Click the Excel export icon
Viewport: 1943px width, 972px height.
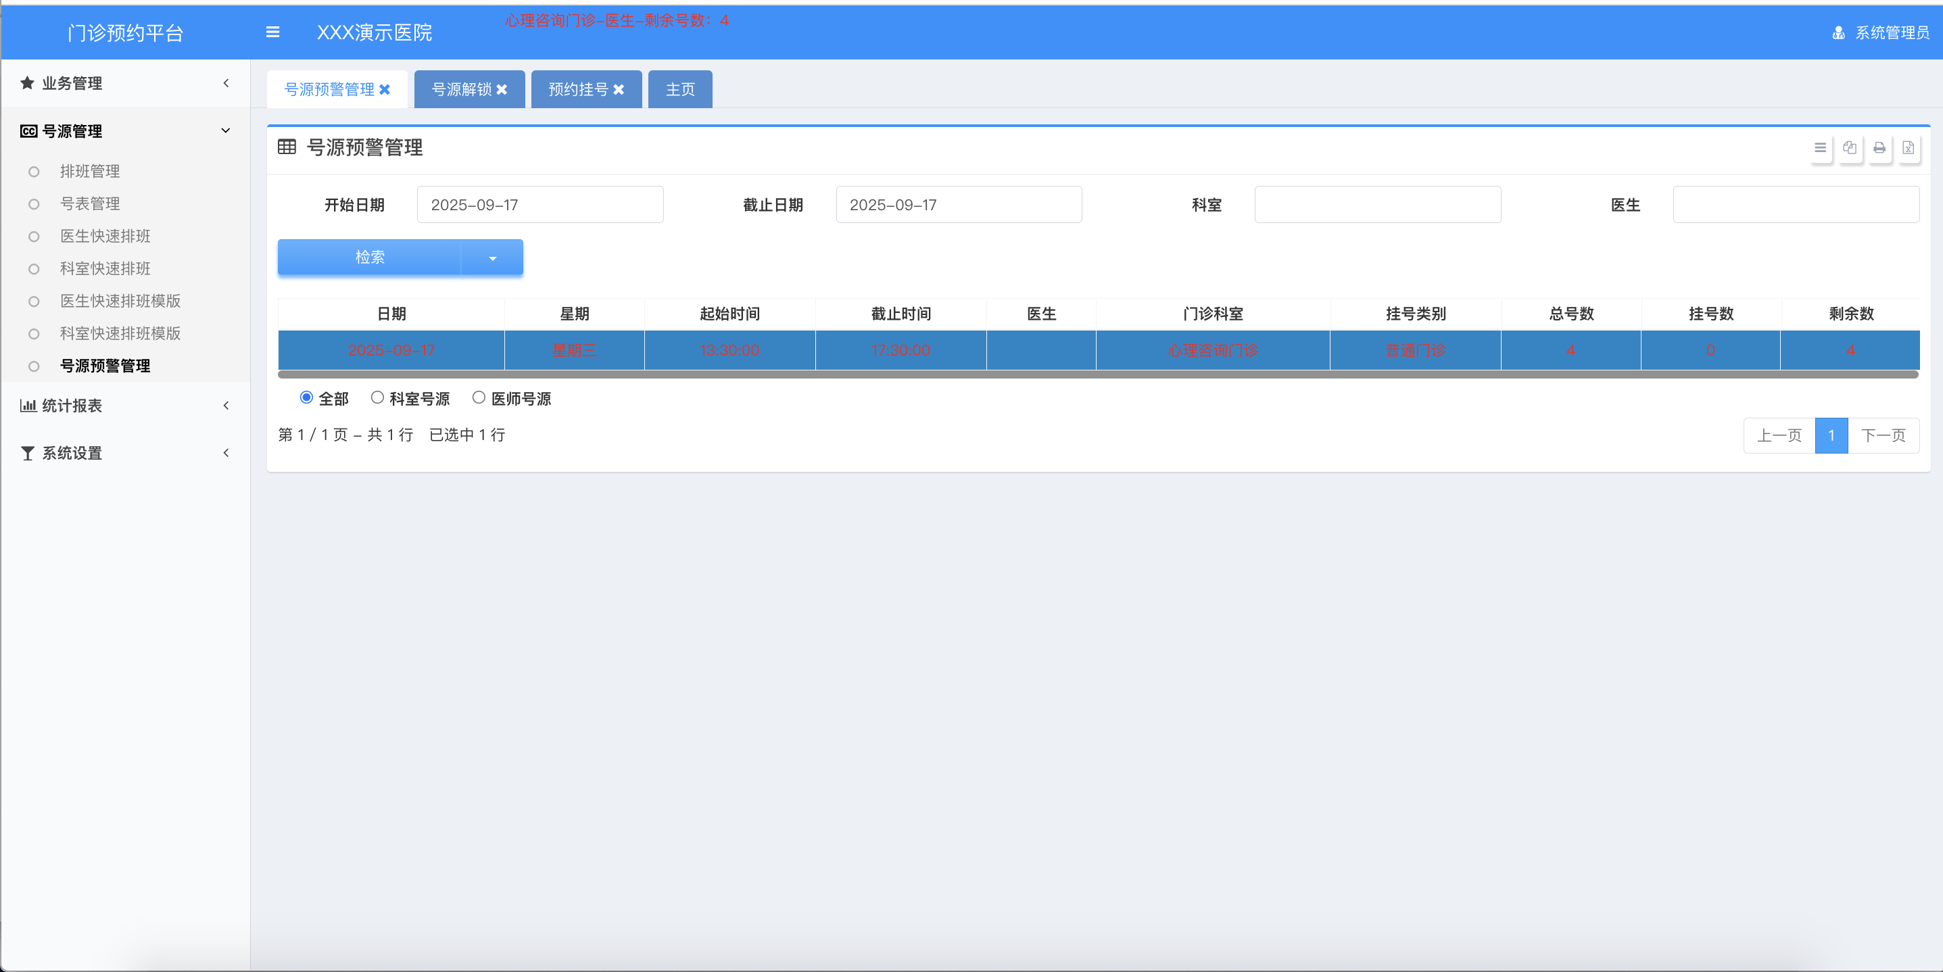tap(1908, 148)
